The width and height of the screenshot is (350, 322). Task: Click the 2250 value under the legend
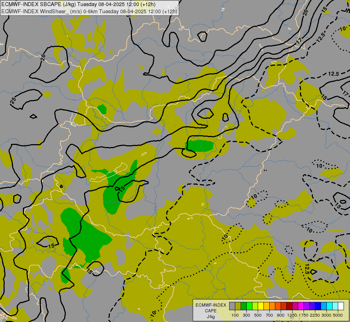click(x=315, y=315)
